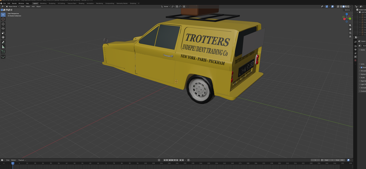Click the red X axis on gizmo
This screenshot has height=169, width=366.
click(344, 19)
